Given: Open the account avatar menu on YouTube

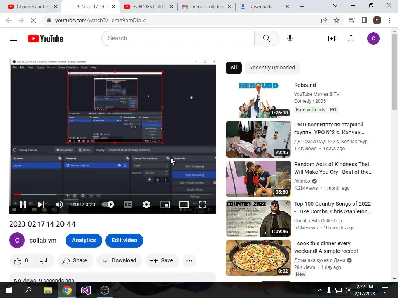Looking at the screenshot, I should pos(374,38).
